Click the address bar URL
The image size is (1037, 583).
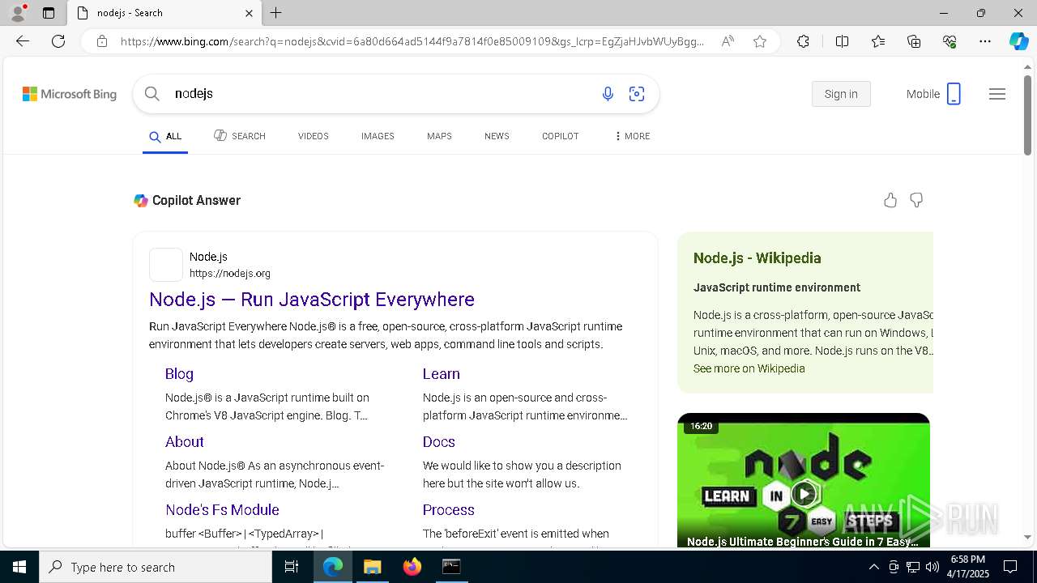pyautogui.click(x=412, y=41)
